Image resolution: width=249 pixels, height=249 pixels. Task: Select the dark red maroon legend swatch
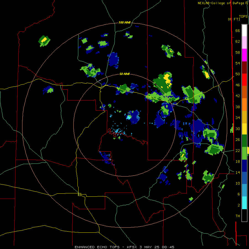pyautogui.click(x=244, y=68)
